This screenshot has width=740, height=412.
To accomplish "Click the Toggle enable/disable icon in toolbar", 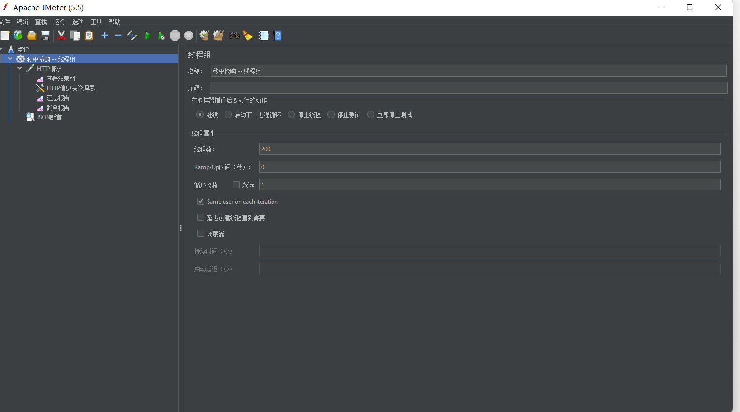I will point(132,35).
